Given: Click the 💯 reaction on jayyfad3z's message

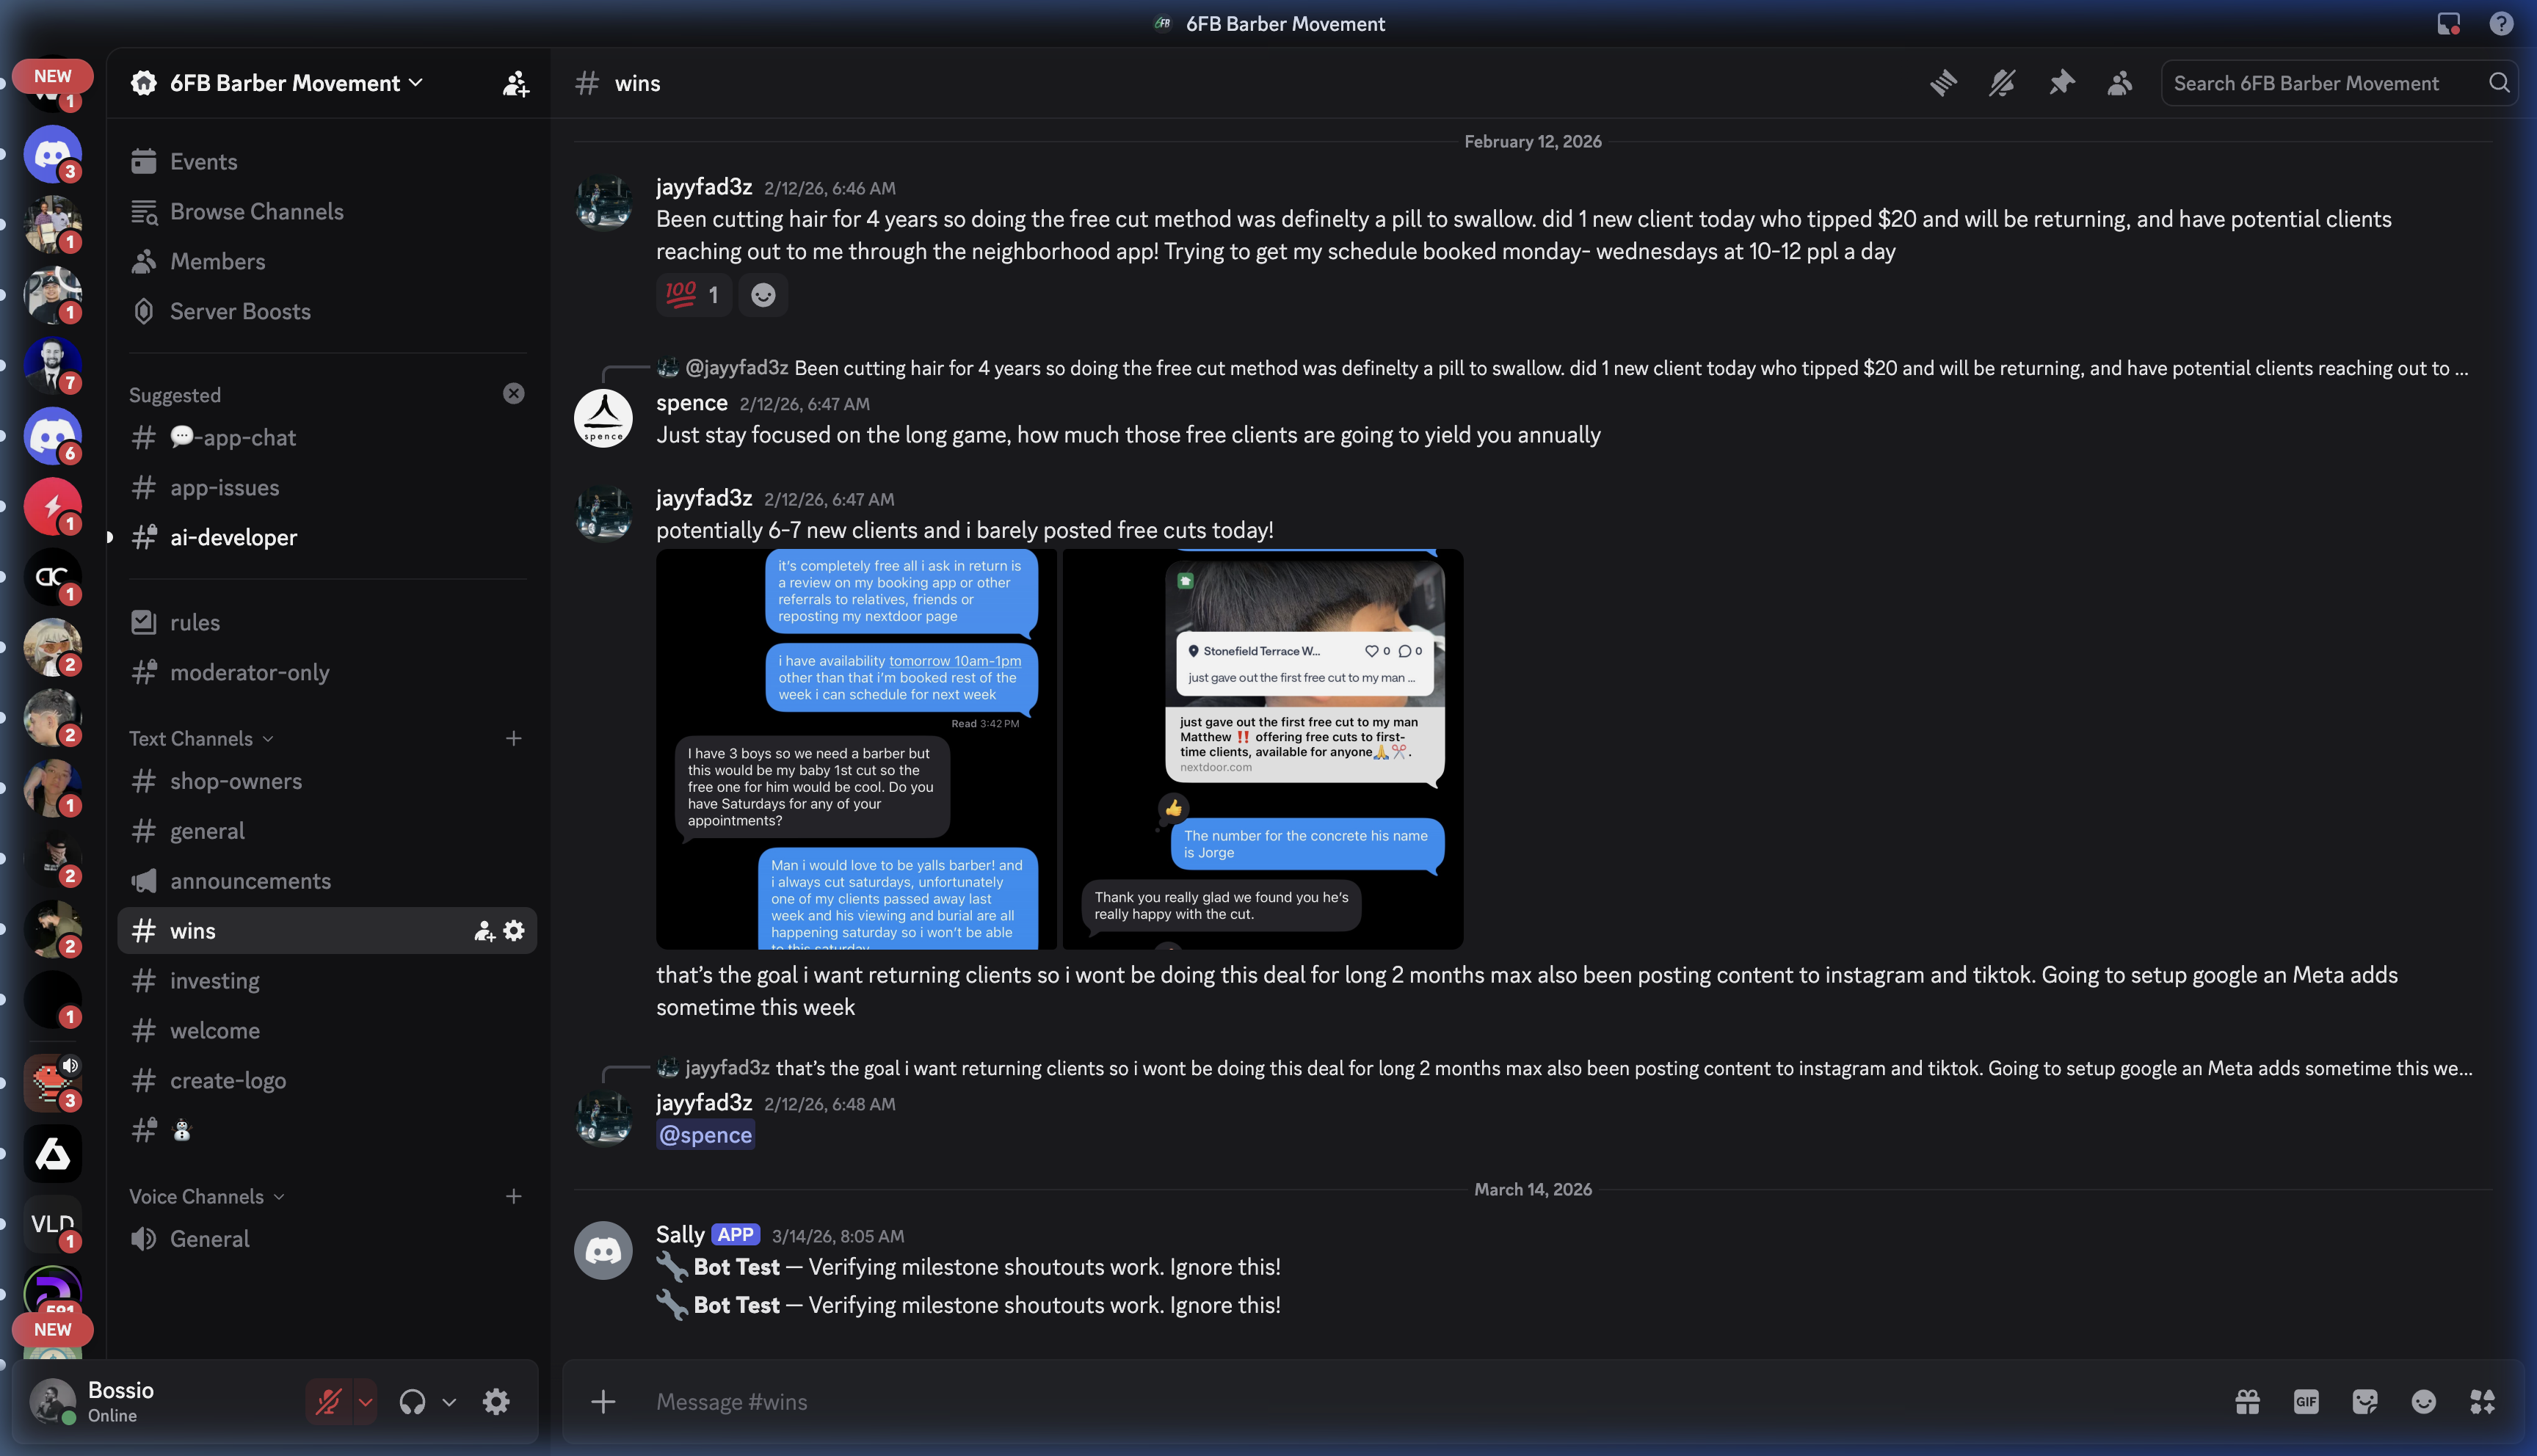Looking at the screenshot, I should point(693,294).
